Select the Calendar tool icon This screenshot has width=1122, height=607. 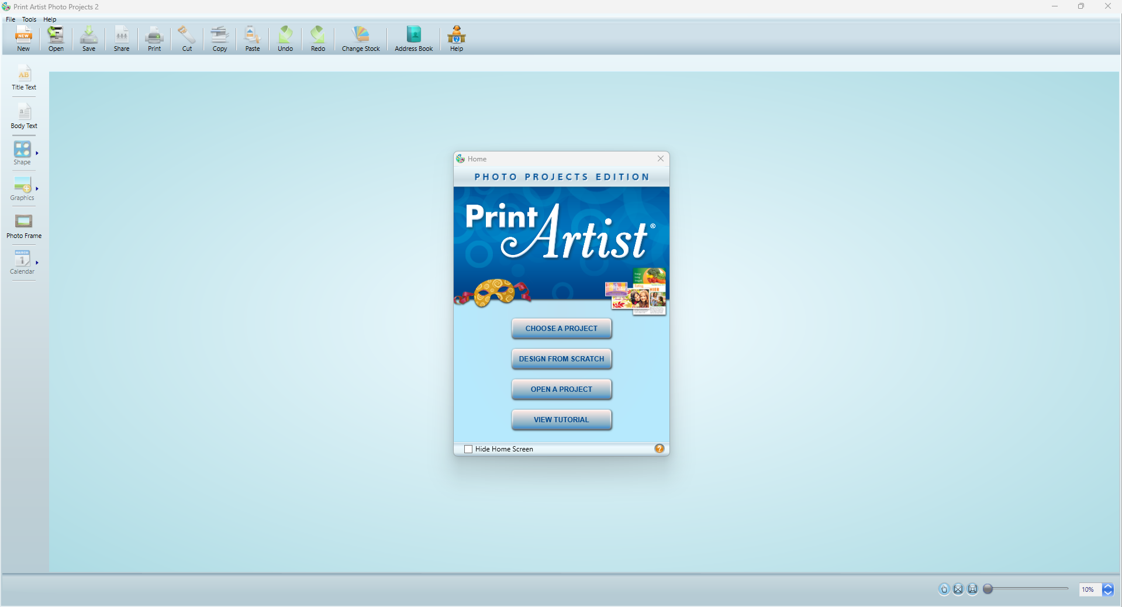22,258
